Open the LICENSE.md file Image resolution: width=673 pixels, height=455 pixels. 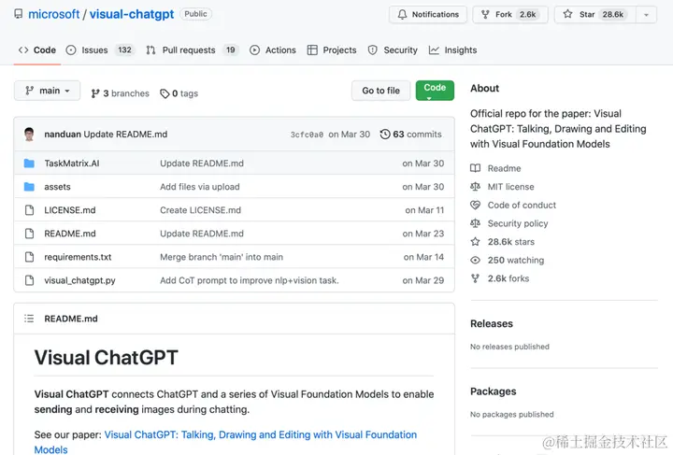(x=70, y=210)
